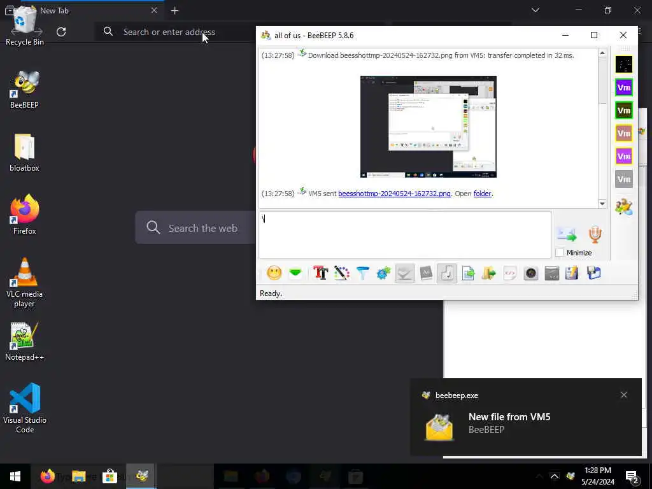Click the BeeBEEP desktop shortcut
Screen dimensions: 652x489
25,90
